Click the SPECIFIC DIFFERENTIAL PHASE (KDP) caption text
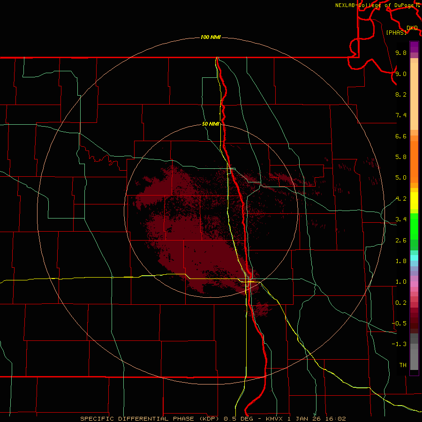422x422 pixels. pos(150,419)
